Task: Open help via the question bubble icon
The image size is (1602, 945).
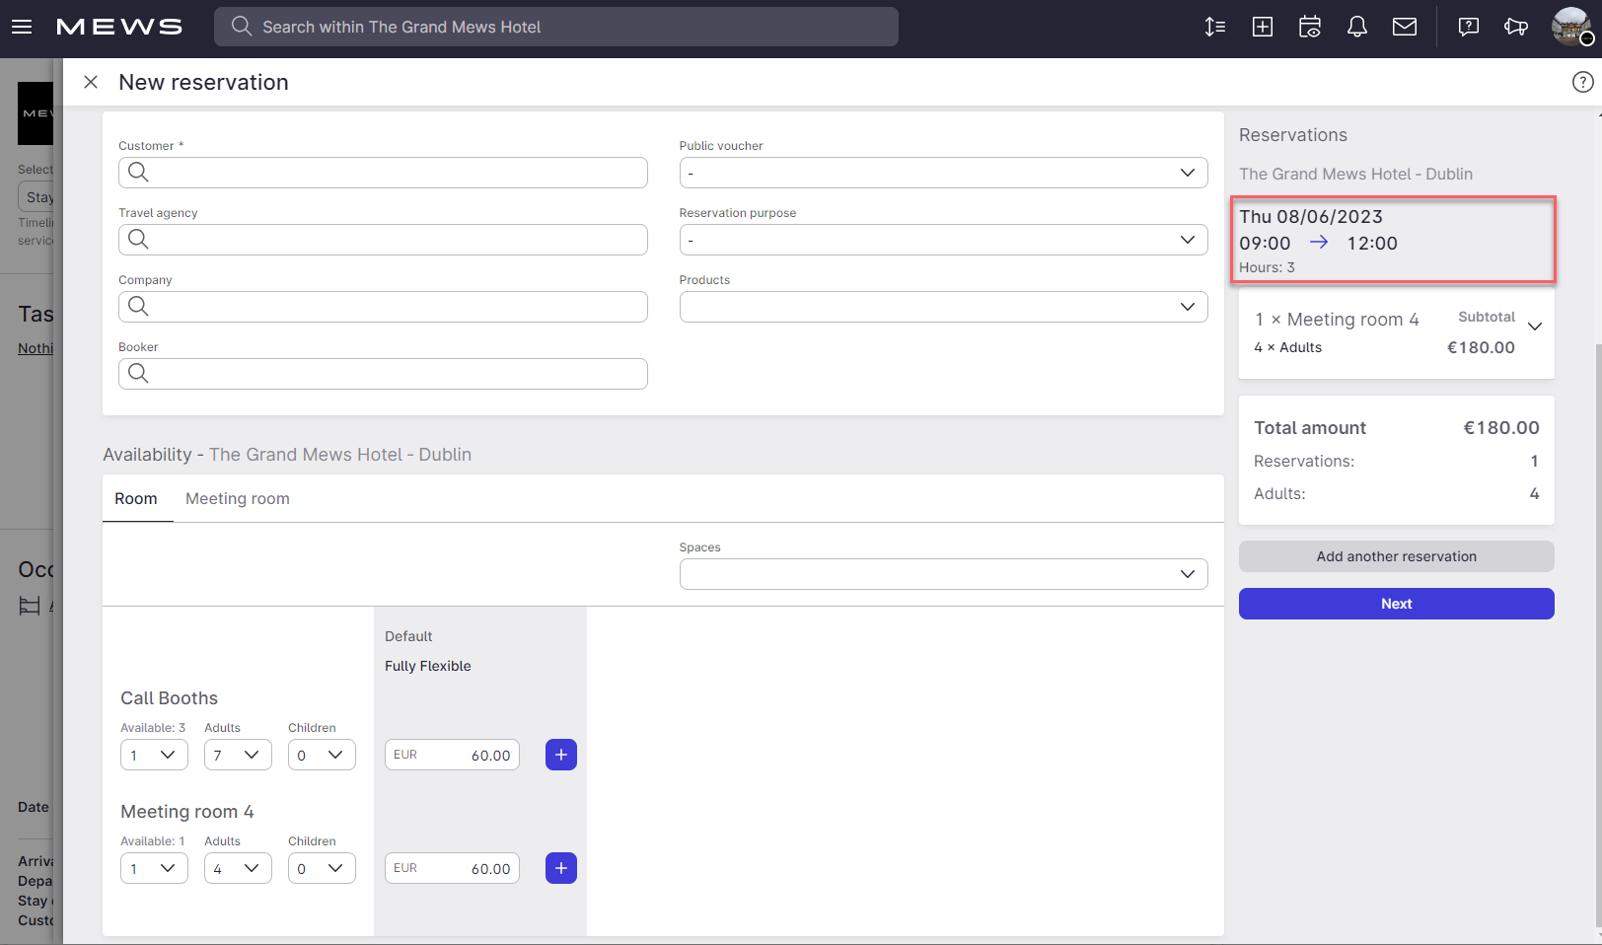Action: pyautogui.click(x=1468, y=27)
